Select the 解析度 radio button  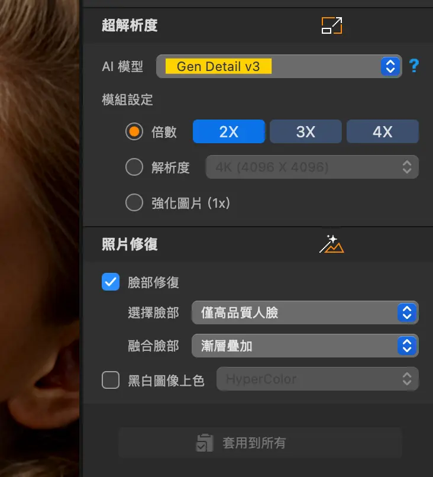click(x=134, y=167)
